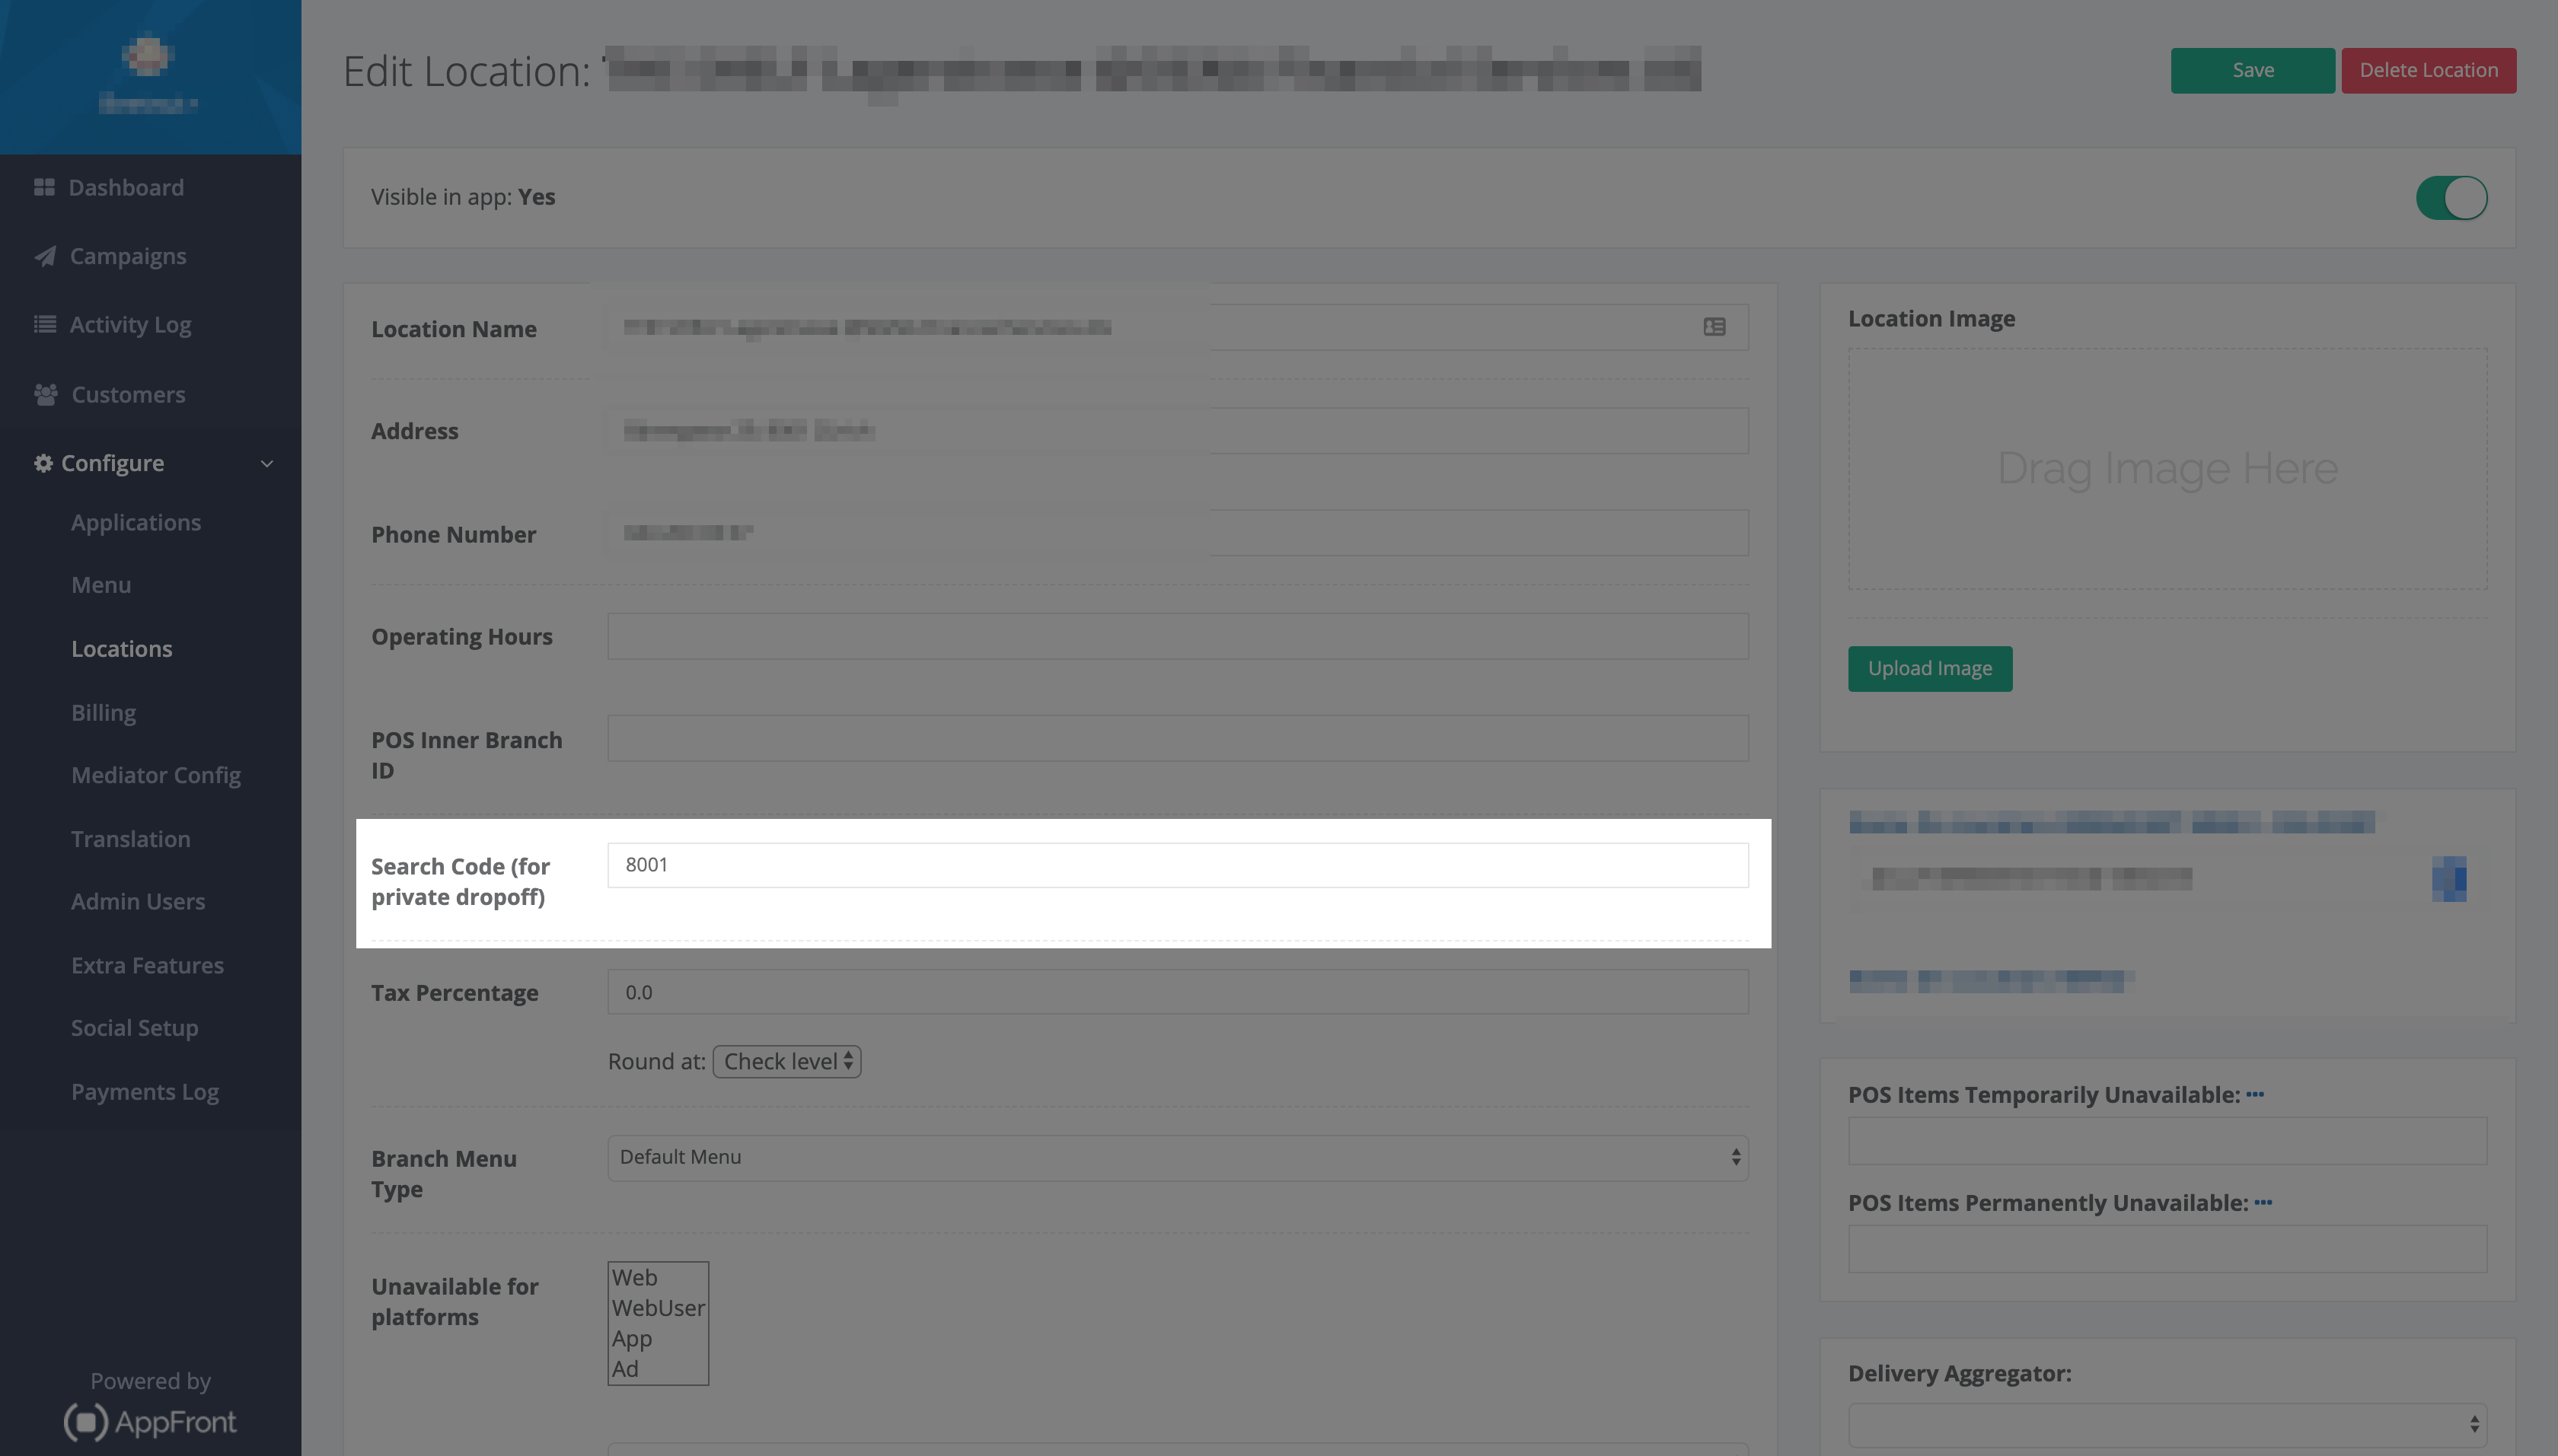Click the Activity Log list icon
Image resolution: width=2558 pixels, height=1456 pixels.
45,324
